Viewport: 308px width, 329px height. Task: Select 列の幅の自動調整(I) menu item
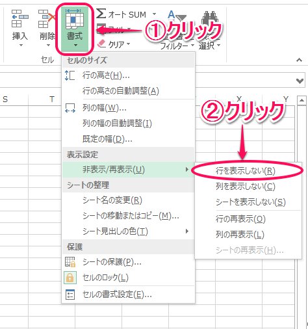(x=129, y=124)
